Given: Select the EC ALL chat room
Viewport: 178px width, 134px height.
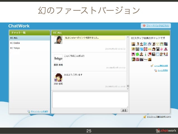Looking at the screenshot, I should [30, 38].
